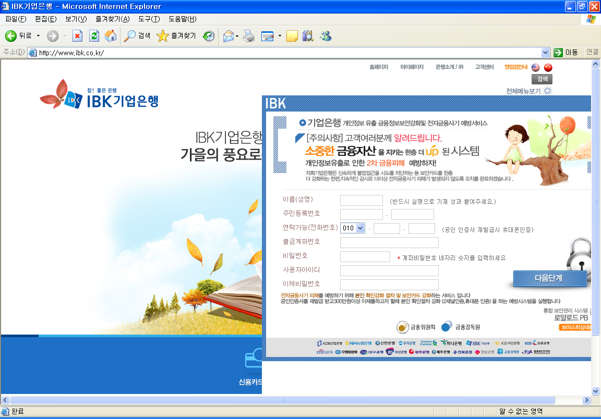Click the IBK기업은행 logo
This screenshot has width=601, height=419.
pos(99,94)
